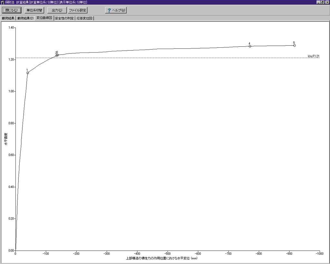Open the 載荷結果(2) tab
The width and height of the screenshot is (330, 264).
click(x=25, y=18)
